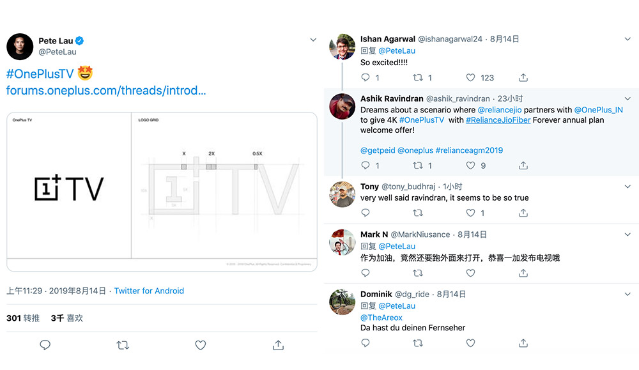Retweet Ashik Ravindran's reply
639x370 pixels.
[x=418, y=166]
